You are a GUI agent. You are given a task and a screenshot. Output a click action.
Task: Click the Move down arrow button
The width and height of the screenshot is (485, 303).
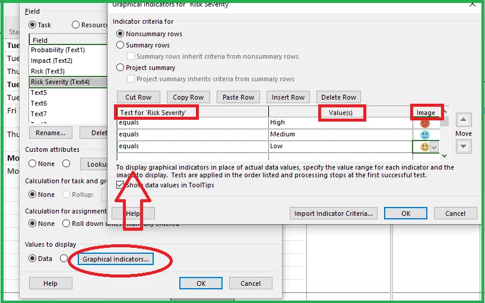464,146
